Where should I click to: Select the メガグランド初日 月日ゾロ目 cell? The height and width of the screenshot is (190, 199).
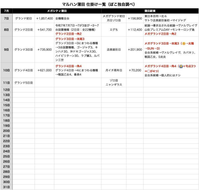tap(114, 18)
